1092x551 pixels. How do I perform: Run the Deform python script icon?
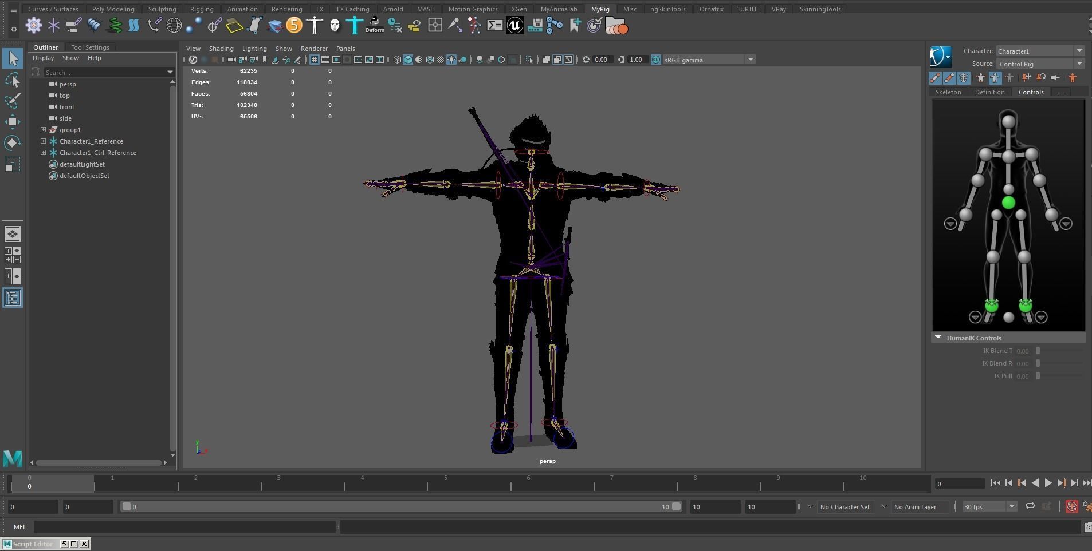click(375, 25)
